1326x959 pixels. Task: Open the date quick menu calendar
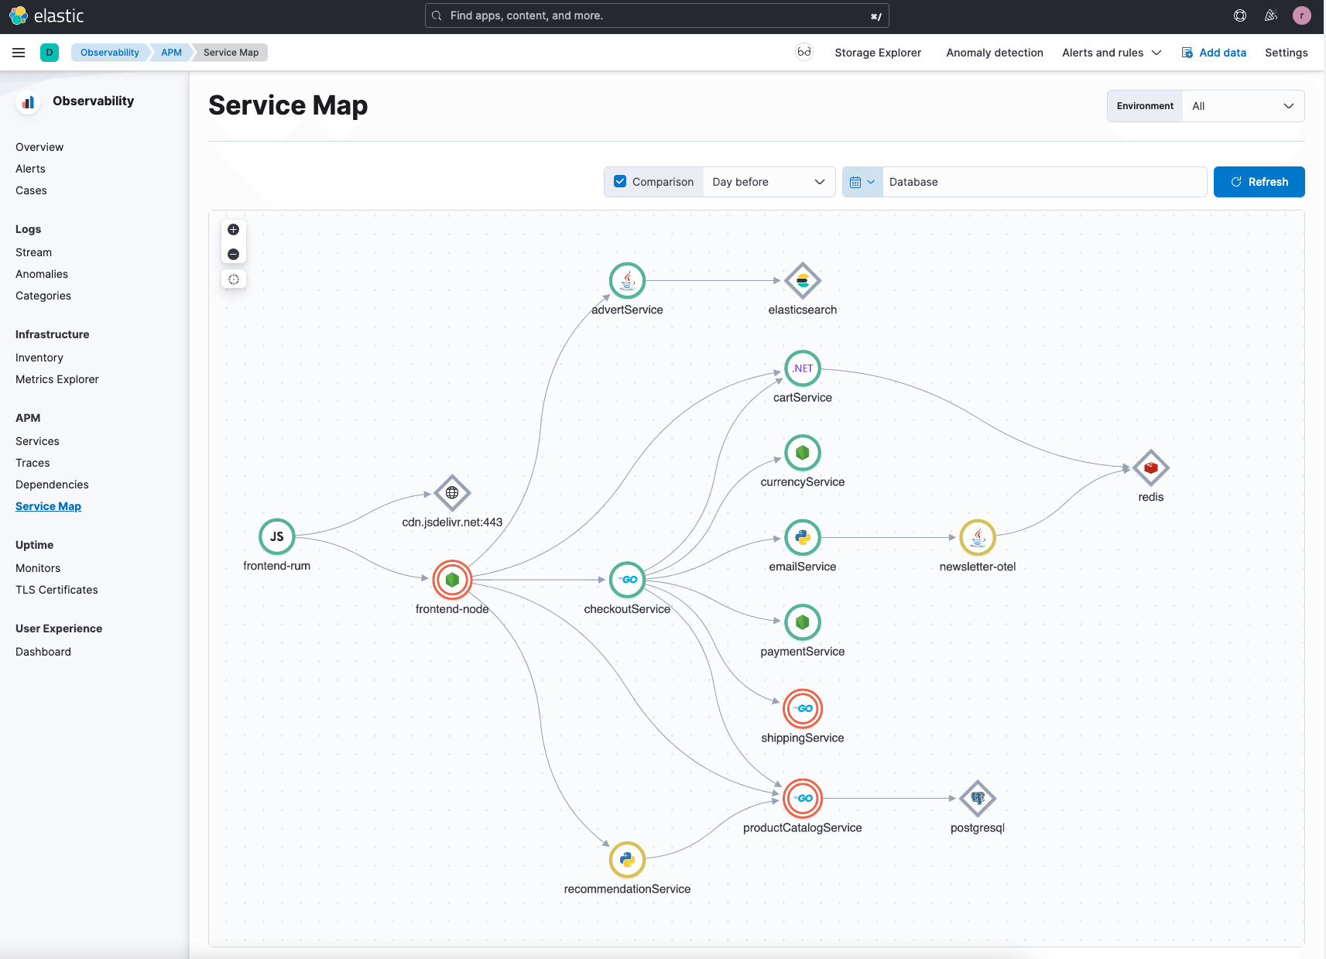pyautogui.click(x=862, y=182)
